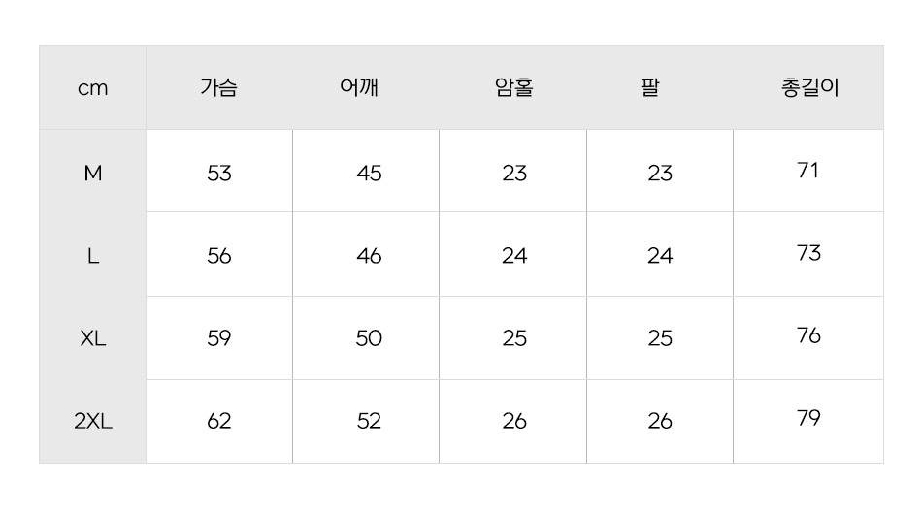922x508 pixels.
Task: Click the XL size row label
Action: coord(93,338)
